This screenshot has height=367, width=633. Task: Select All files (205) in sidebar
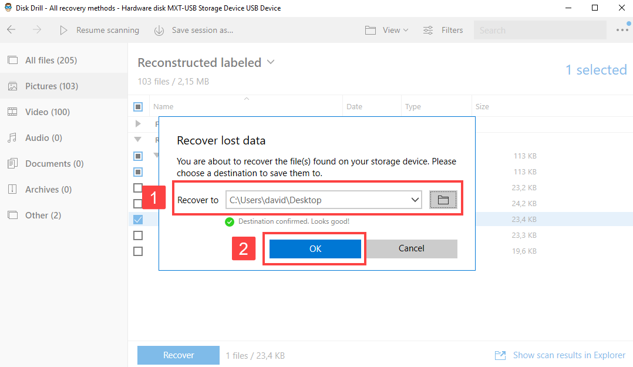(50, 60)
